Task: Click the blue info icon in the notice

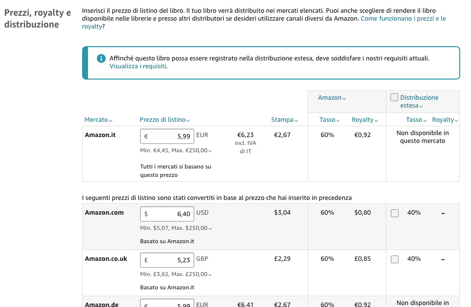Action: click(101, 58)
